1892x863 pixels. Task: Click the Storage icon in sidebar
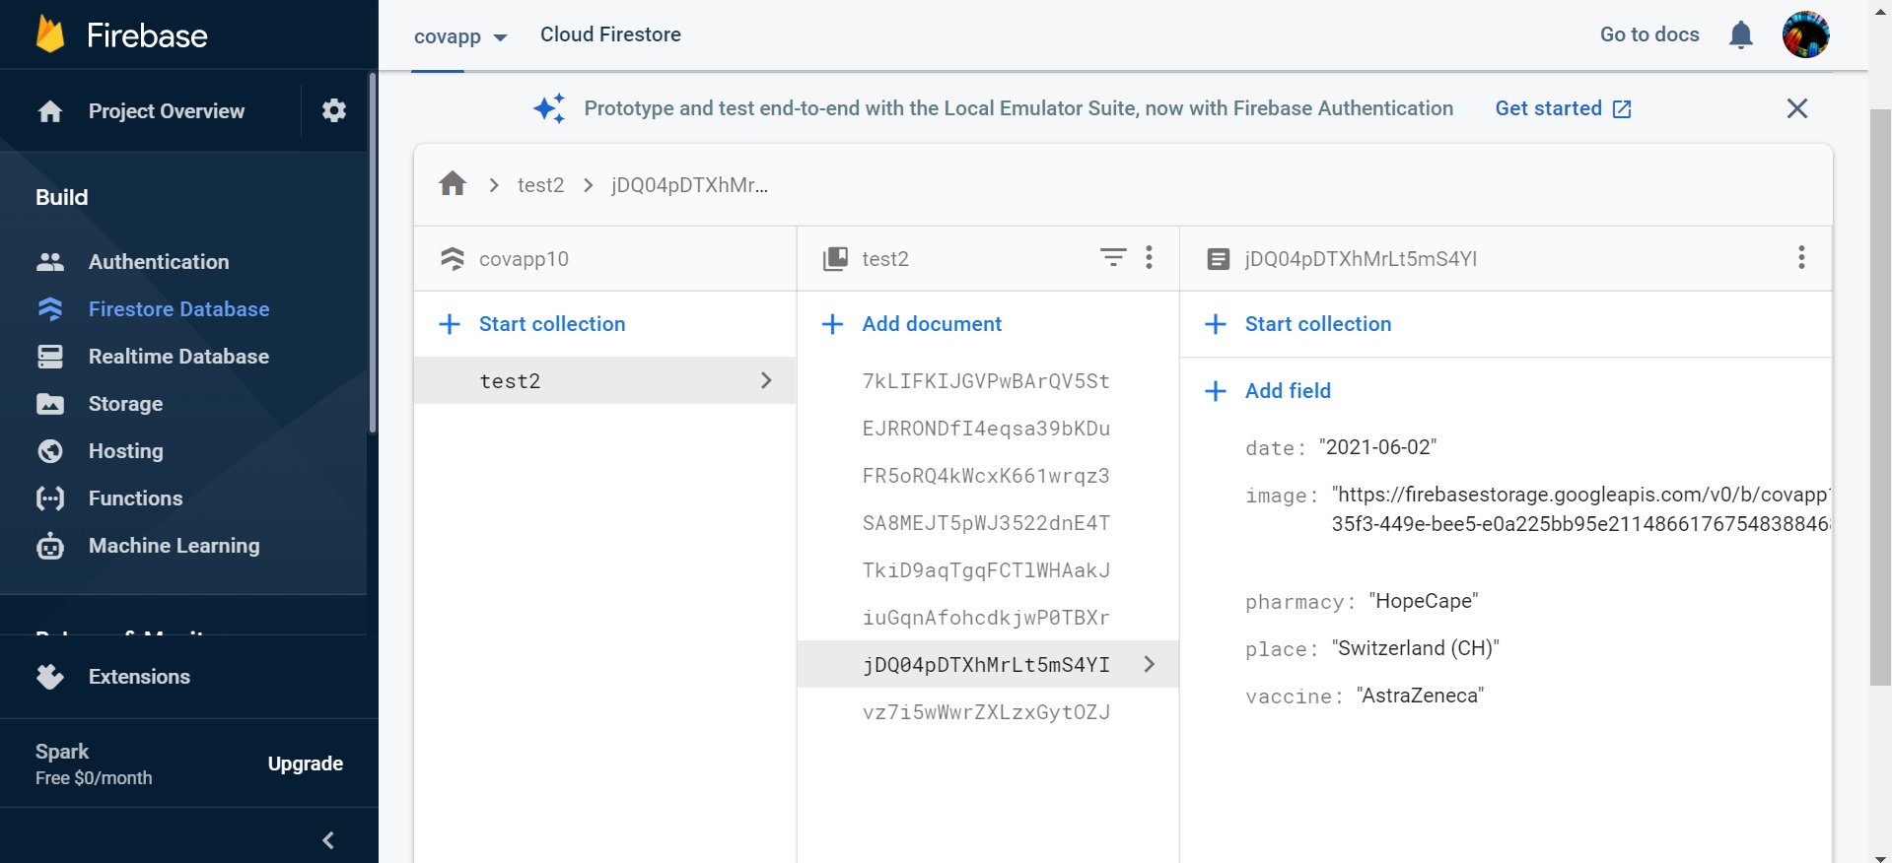click(x=50, y=404)
